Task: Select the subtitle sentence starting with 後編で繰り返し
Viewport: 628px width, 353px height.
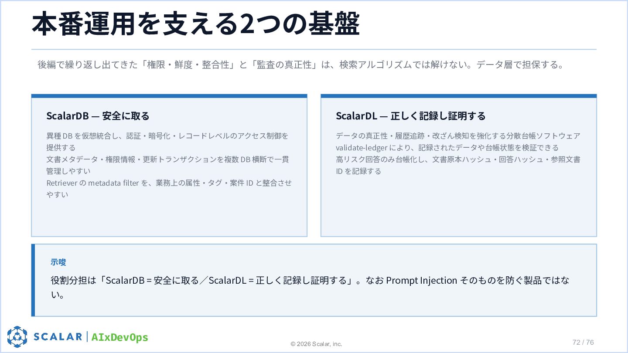Action: point(301,65)
